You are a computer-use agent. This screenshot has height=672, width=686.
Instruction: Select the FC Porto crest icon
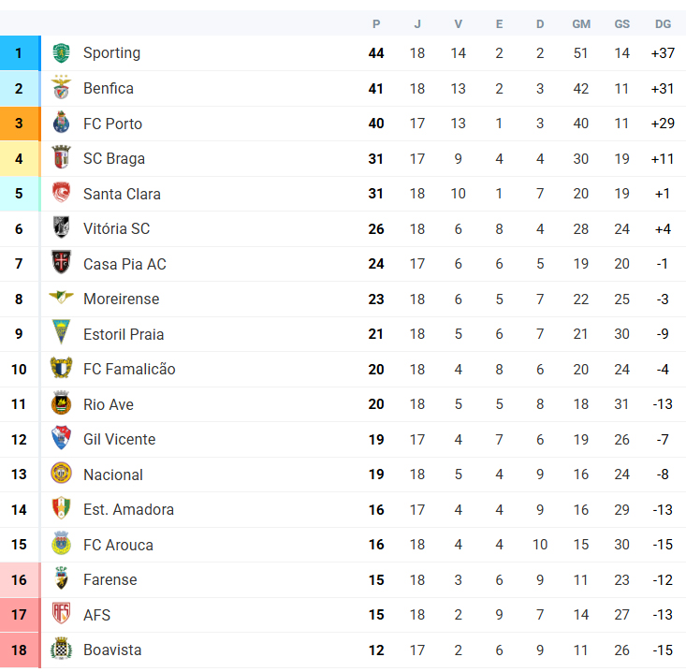click(x=61, y=123)
